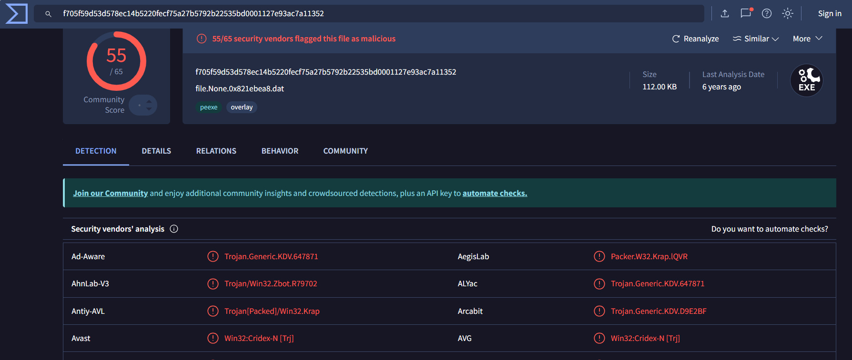The image size is (852, 360).
Task: Select the Ad-Aware vendor name
Action: pos(88,256)
